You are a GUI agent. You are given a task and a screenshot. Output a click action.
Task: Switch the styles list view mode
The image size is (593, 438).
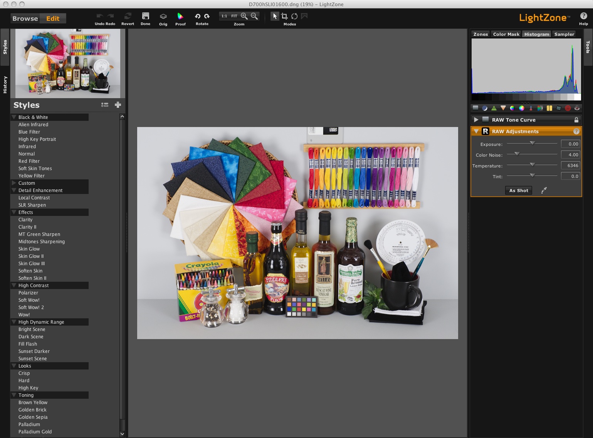click(105, 105)
